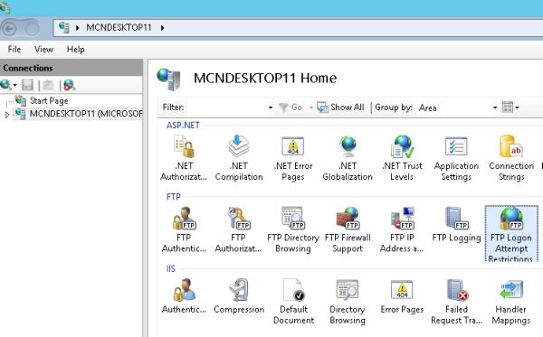
Task: Open FTP Authorization Rules feature
Action: point(238,229)
